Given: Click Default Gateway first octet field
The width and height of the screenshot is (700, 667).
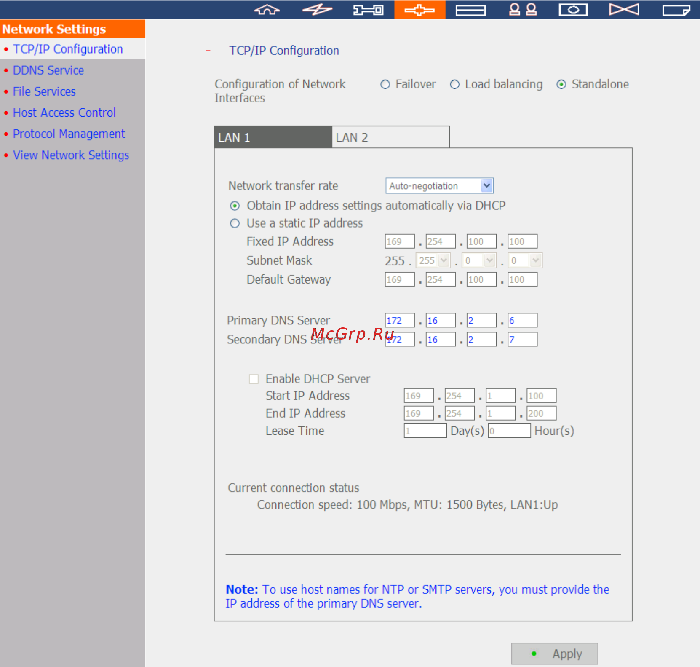Looking at the screenshot, I should click(x=400, y=280).
